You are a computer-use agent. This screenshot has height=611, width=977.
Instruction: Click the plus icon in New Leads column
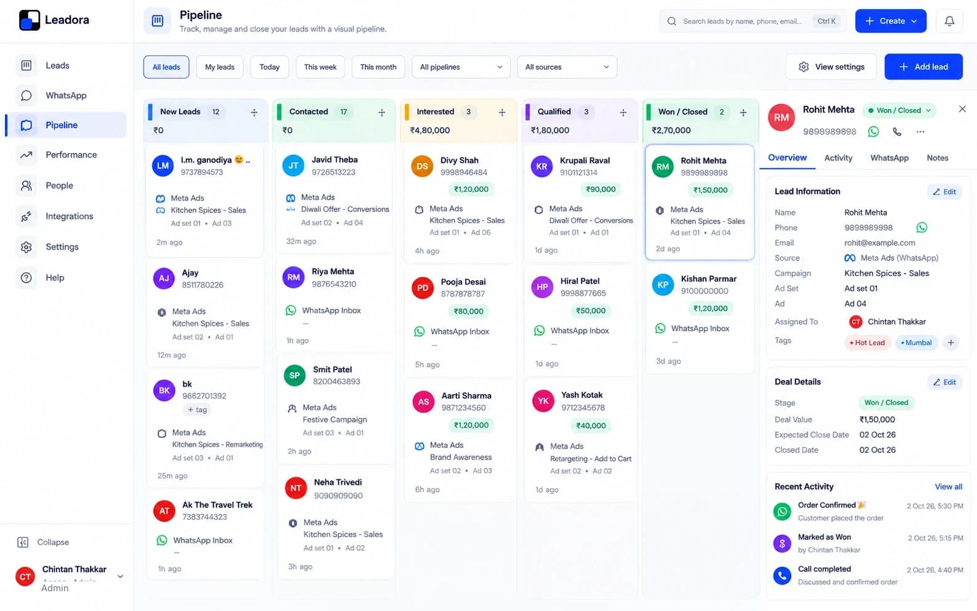254,112
